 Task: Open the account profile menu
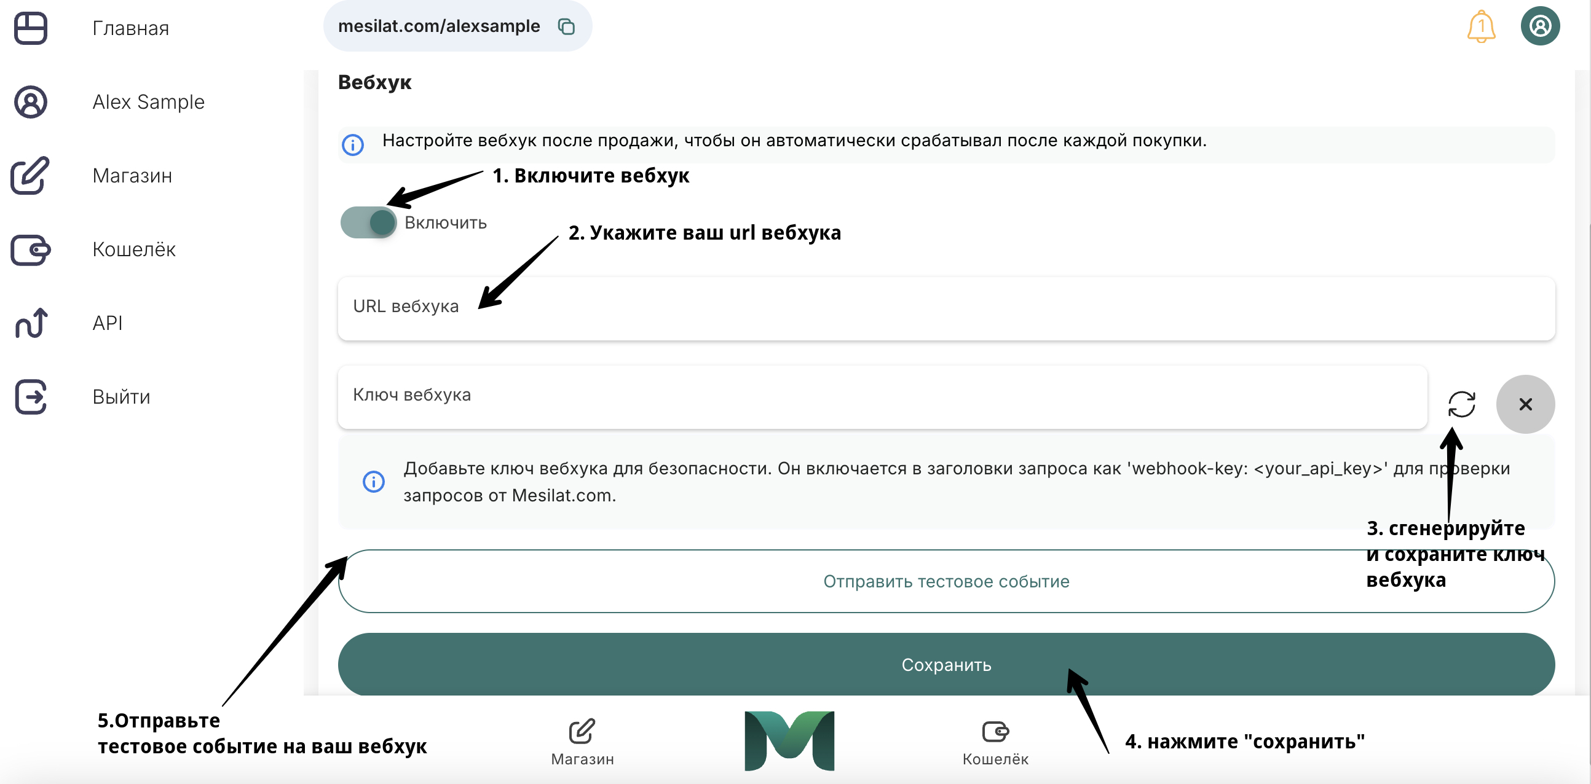1541,26
